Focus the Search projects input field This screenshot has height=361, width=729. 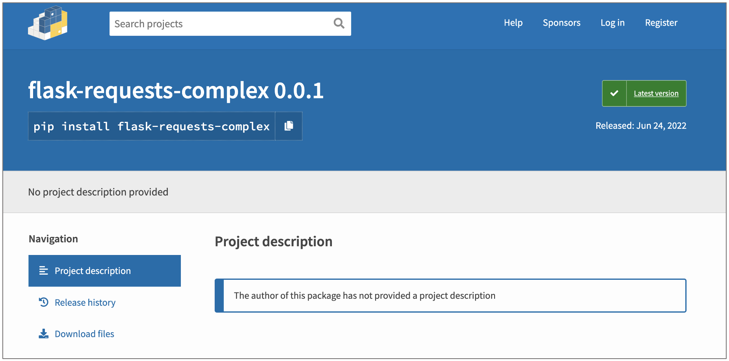pos(221,24)
